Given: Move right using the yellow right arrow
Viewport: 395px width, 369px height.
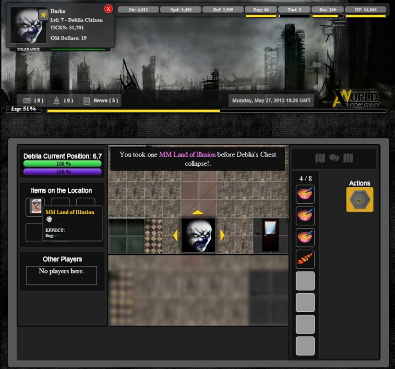Looking at the screenshot, I should (x=222, y=235).
